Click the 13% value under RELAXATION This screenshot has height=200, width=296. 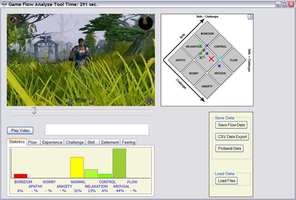pyautogui.click(x=92, y=191)
